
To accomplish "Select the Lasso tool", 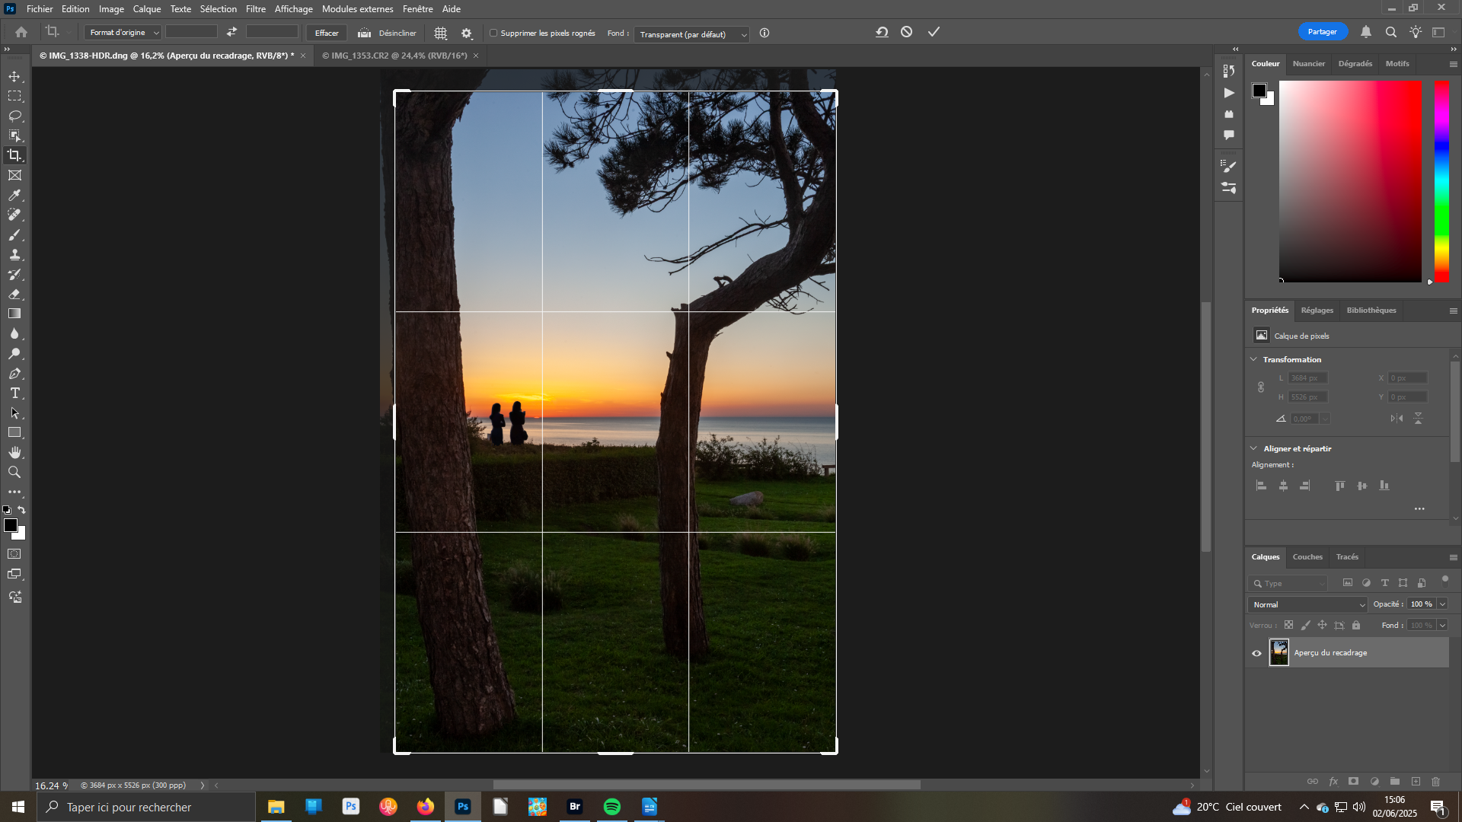I will [14, 116].
